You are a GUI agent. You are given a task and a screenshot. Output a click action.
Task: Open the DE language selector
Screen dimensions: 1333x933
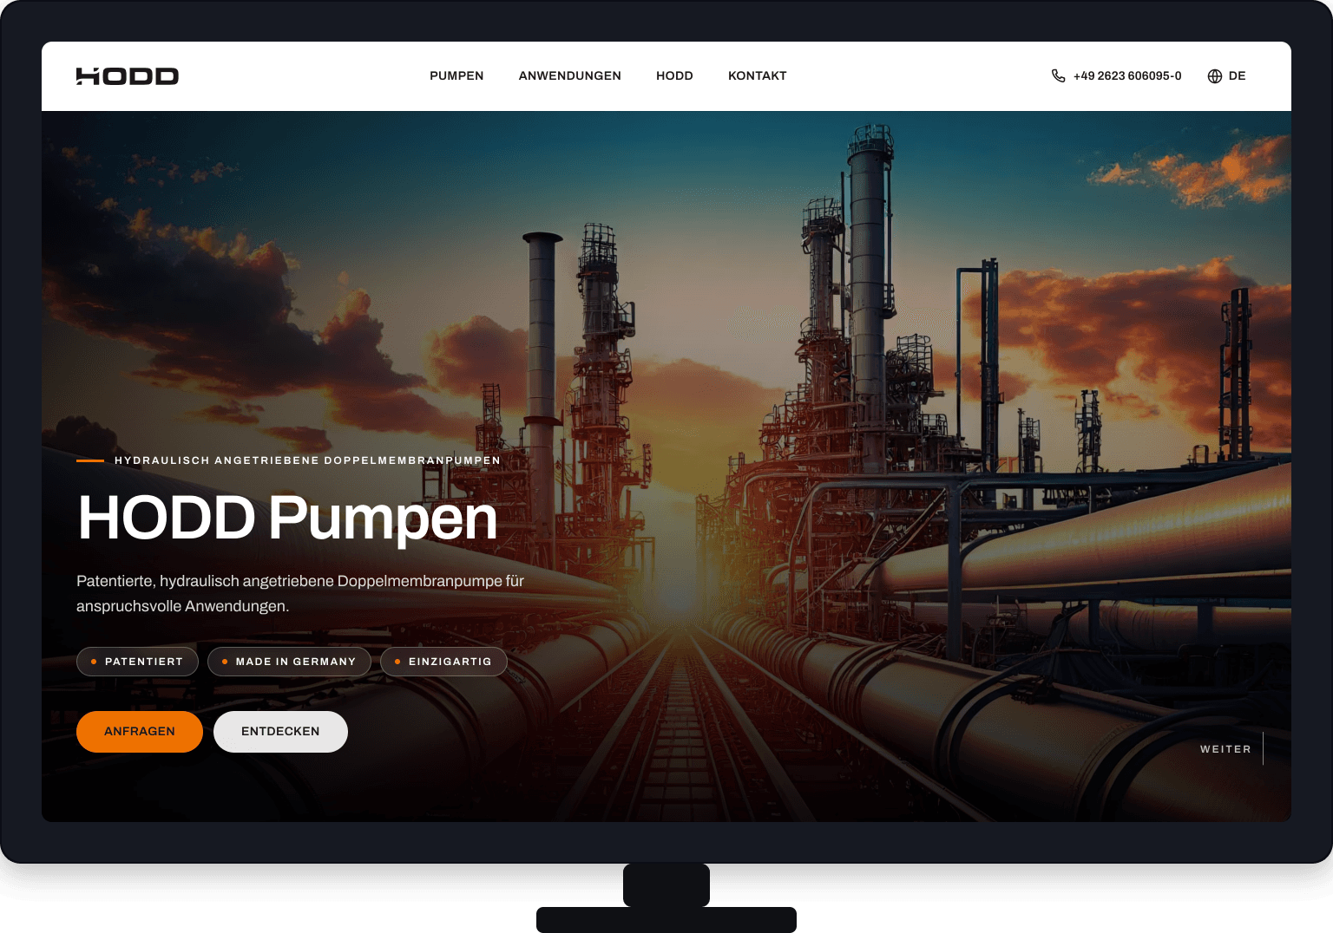click(1227, 76)
